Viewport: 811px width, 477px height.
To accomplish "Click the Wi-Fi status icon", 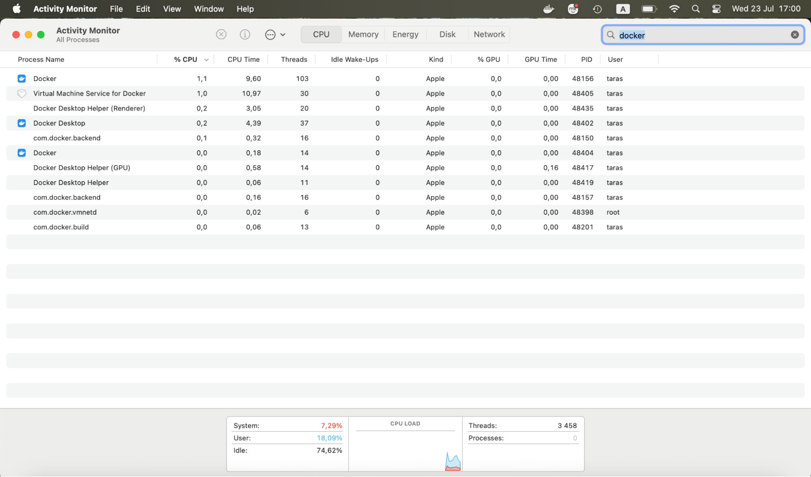I will point(674,9).
